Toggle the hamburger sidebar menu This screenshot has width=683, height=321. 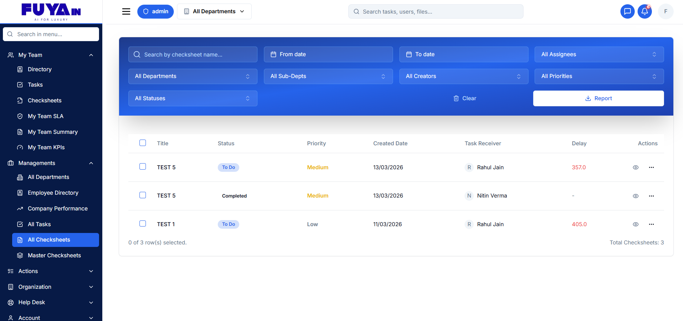pos(126,11)
